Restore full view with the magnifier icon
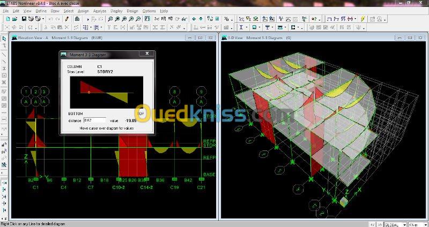The height and width of the screenshot is (227, 429). pyautogui.click(x=117, y=19)
